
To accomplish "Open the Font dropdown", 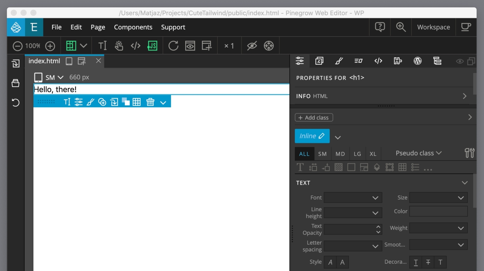I will (353, 198).
